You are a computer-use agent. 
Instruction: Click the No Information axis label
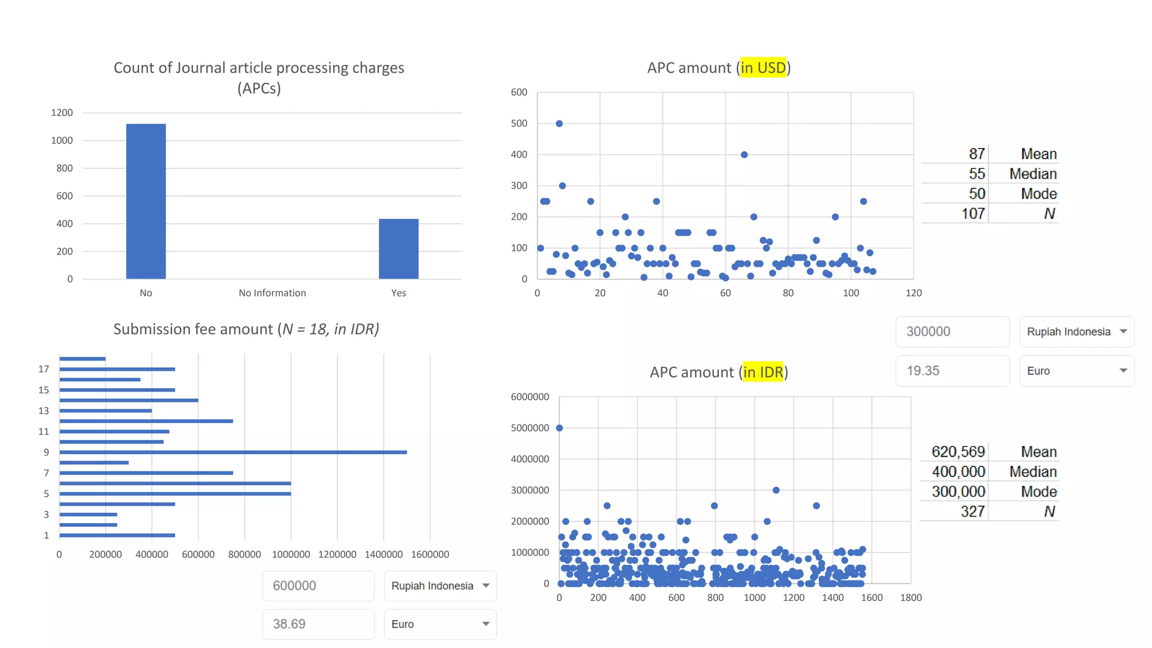click(x=272, y=293)
